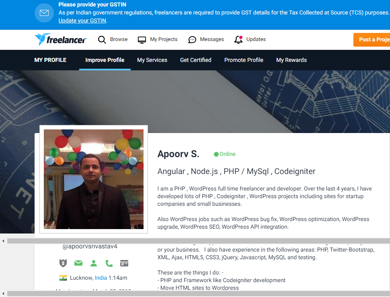Open the My Services tab
390x297 pixels.
pyautogui.click(x=152, y=60)
